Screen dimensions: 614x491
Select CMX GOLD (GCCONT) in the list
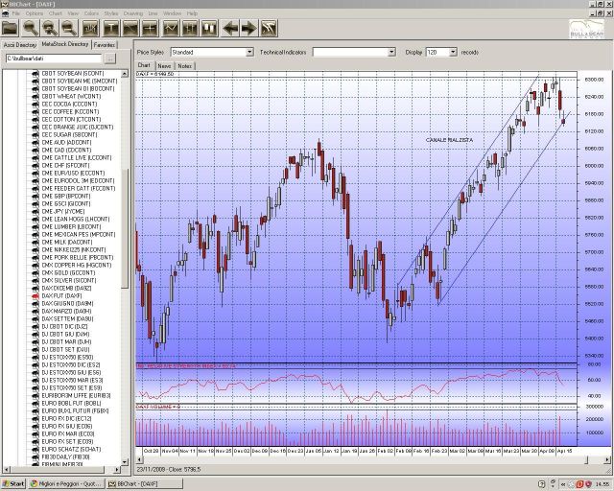(x=68, y=273)
